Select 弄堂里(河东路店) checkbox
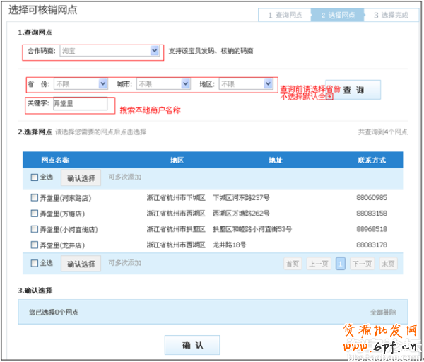Screen dimensions: 424x362 pos(35,198)
